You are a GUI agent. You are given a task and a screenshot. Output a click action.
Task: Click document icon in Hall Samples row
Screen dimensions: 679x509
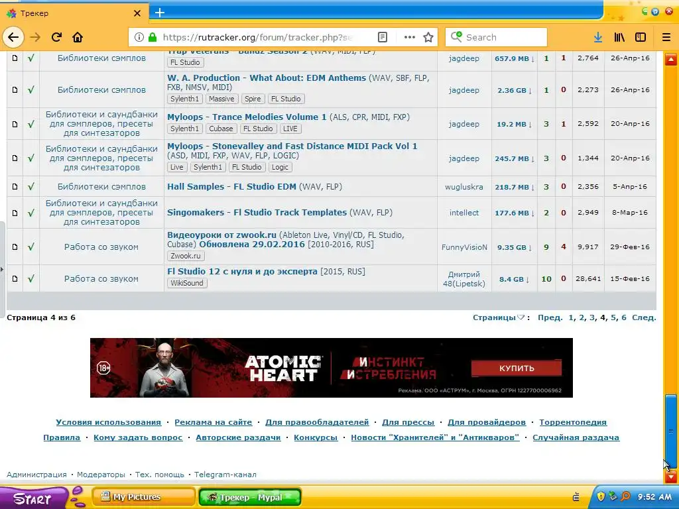coord(15,186)
